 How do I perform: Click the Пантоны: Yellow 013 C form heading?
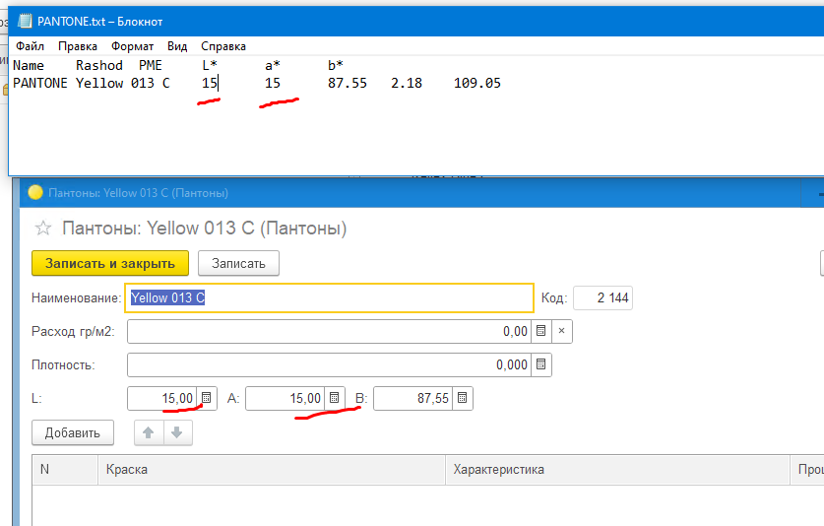point(205,229)
